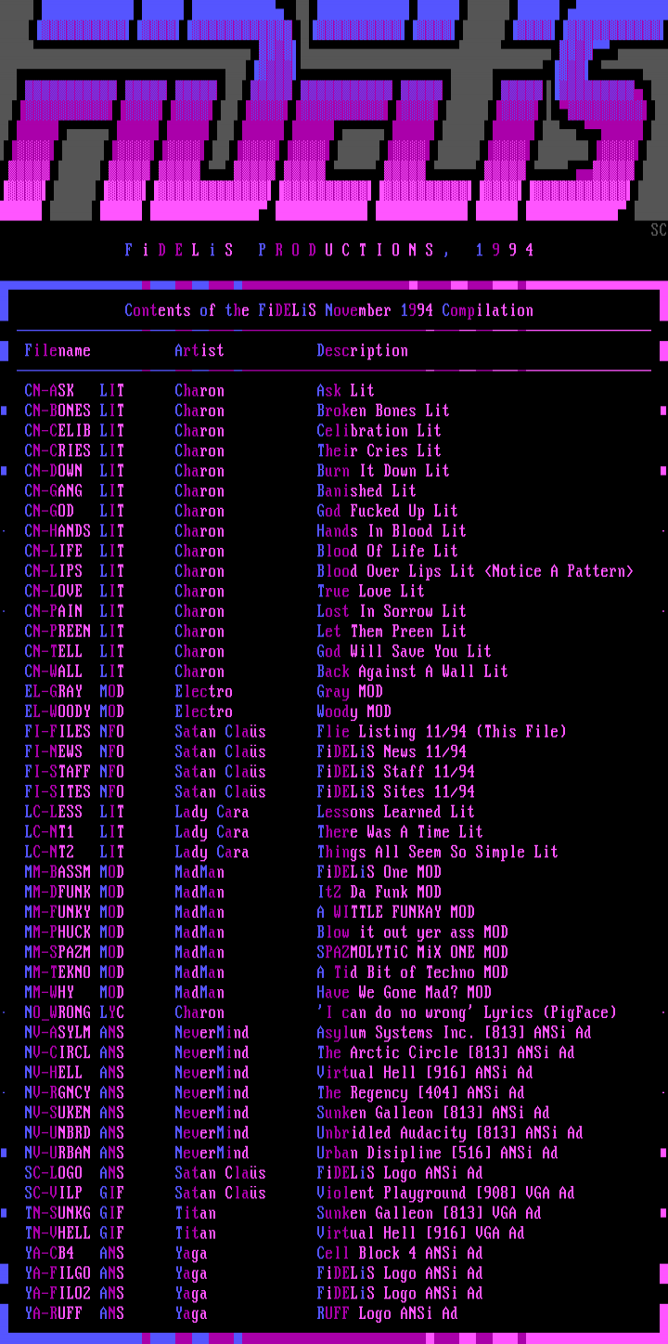The width and height of the screenshot is (668, 1344).
Task: Click the FiDELiS ANSI logo artwork
Action: (334, 111)
